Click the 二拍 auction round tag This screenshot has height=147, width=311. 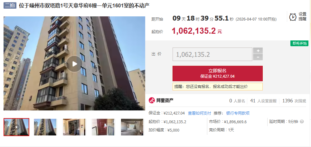coord(10,5)
